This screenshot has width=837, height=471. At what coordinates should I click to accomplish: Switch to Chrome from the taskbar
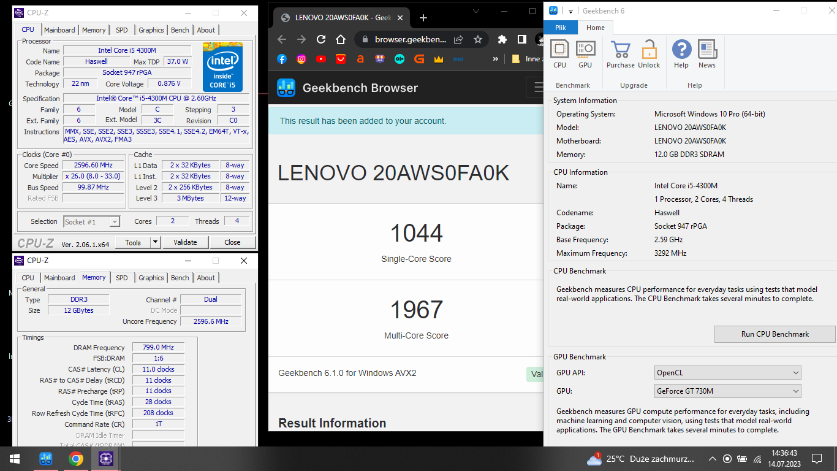pyautogui.click(x=76, y=459)
